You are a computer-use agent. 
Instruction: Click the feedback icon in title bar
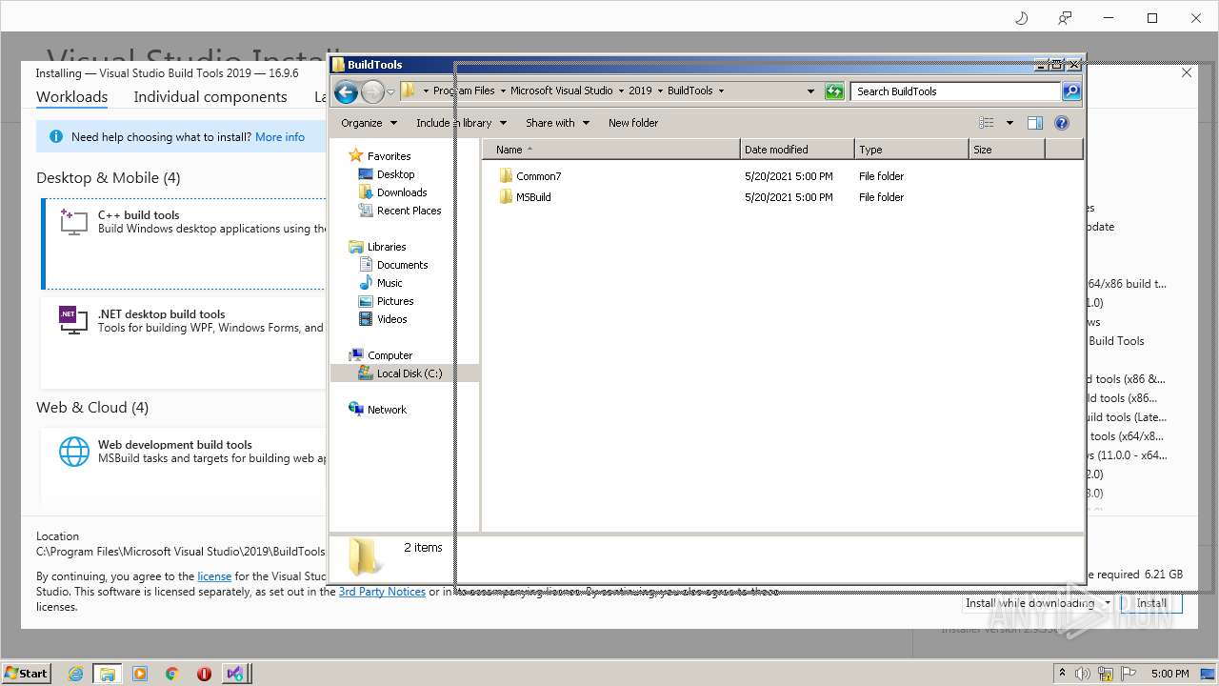coord(1065,18)
